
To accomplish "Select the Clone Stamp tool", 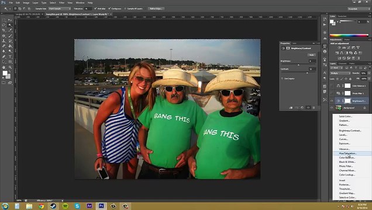I will [x=4, y=41].
